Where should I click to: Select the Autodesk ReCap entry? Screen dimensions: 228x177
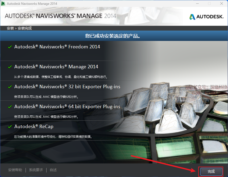34,127
